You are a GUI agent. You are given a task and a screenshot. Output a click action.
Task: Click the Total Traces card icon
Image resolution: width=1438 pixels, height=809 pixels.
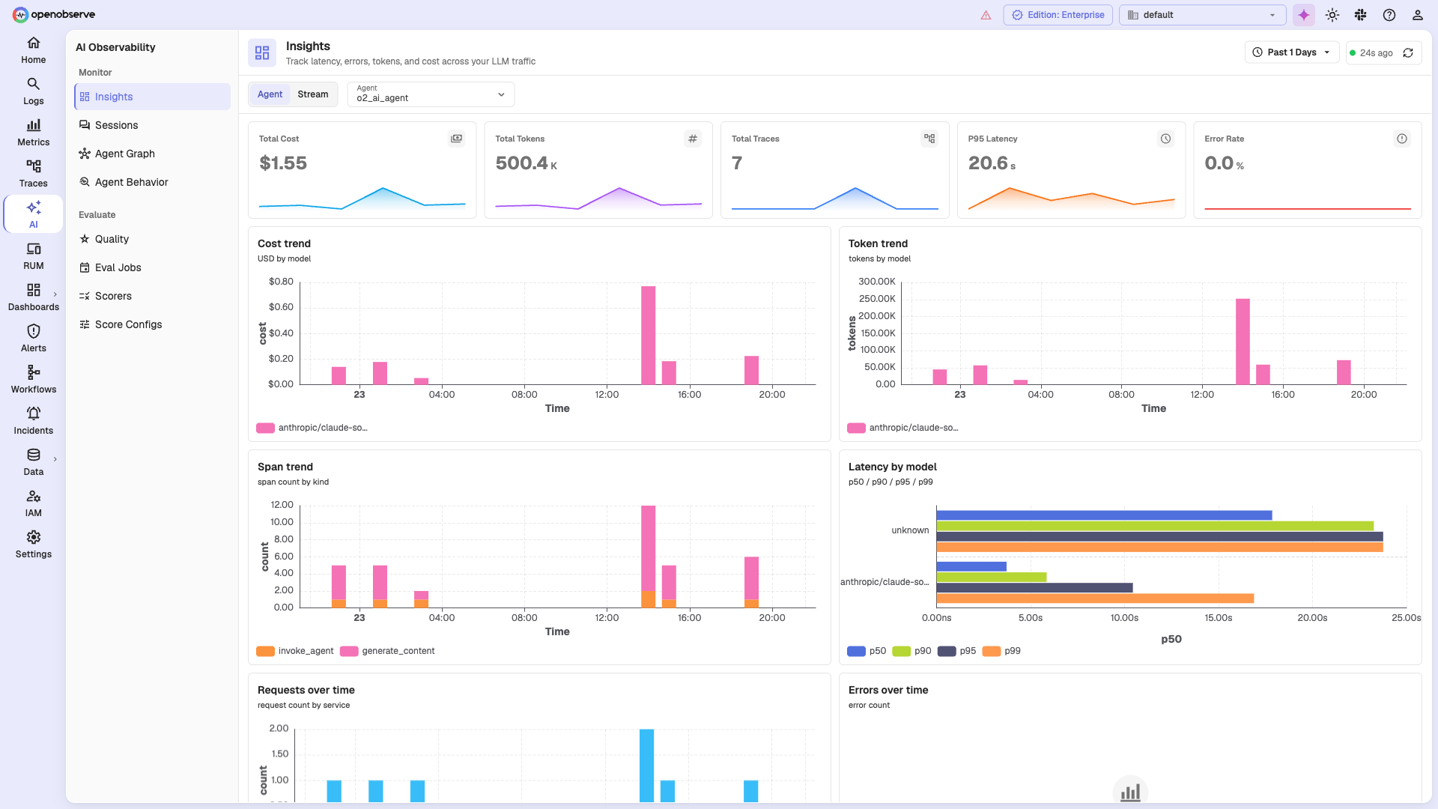click(x=929, y=139)
